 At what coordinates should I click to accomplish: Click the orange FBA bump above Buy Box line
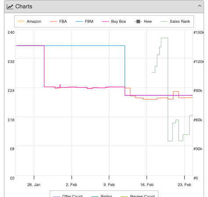176,91
